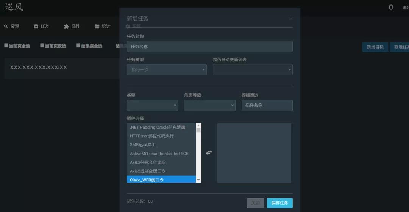
Task: Open the 任务类型 dropdown showing 执行一次
Action: 167,70
